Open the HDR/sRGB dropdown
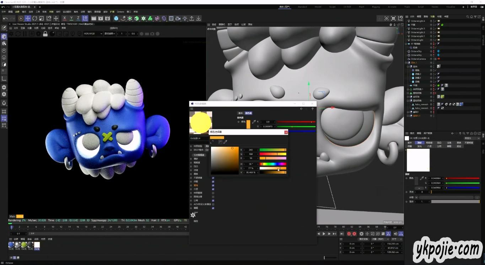This screenshot has width=485, height=265. 93,34
